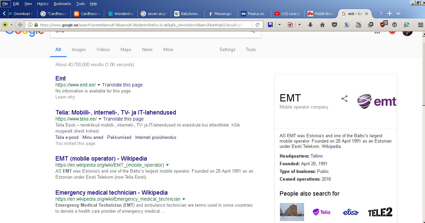Show site information via the info icon

tap(30, 25)
